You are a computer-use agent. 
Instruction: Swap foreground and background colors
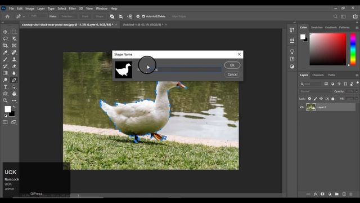(14, 107)
